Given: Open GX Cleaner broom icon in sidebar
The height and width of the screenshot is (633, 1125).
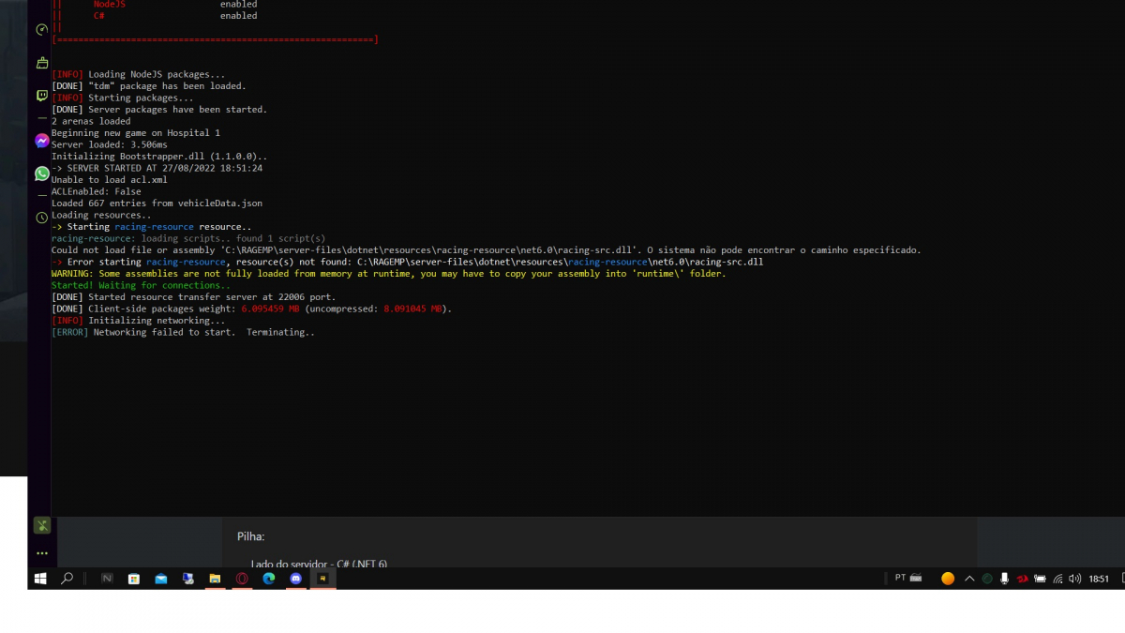Looking at the screenshot, I should coord(41,63).
